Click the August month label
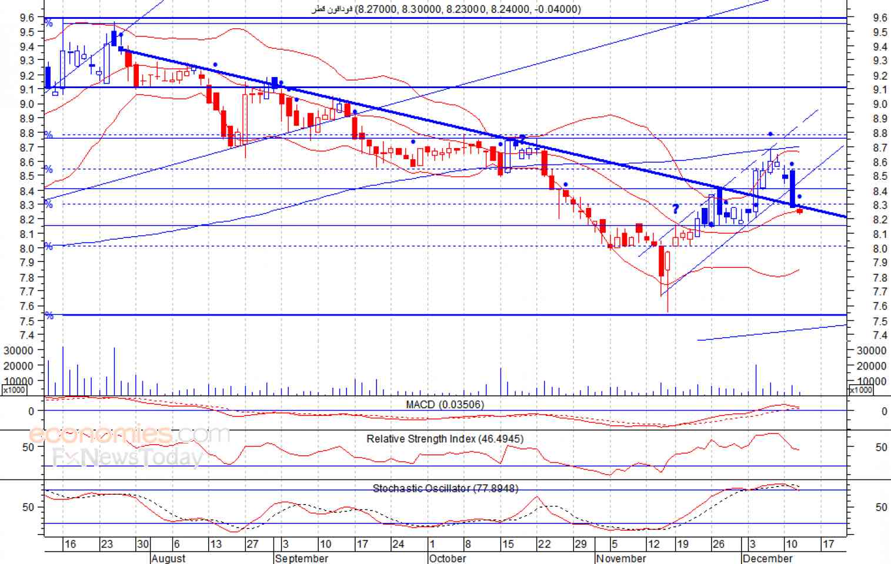 [x=168, y=558]
